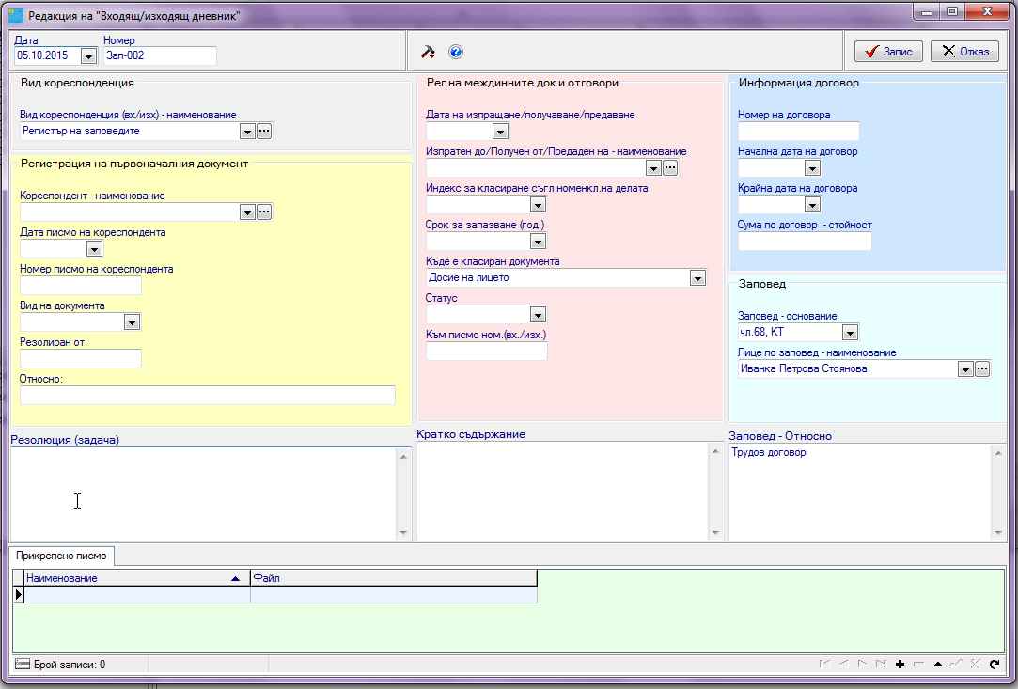The width and height of the screenshot is (1018, 689).
Task: Focus the Номер на договора field
Action: (799, 132)
